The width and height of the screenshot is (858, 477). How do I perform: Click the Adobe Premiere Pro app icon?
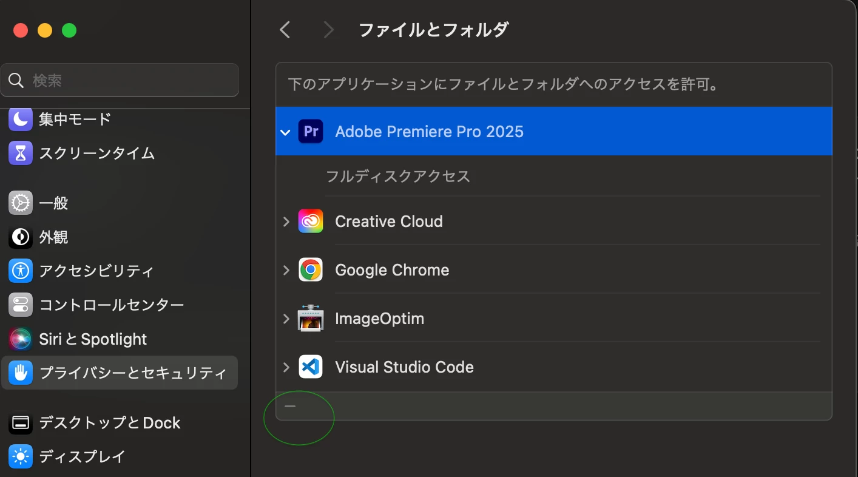[x=311, y=131]
